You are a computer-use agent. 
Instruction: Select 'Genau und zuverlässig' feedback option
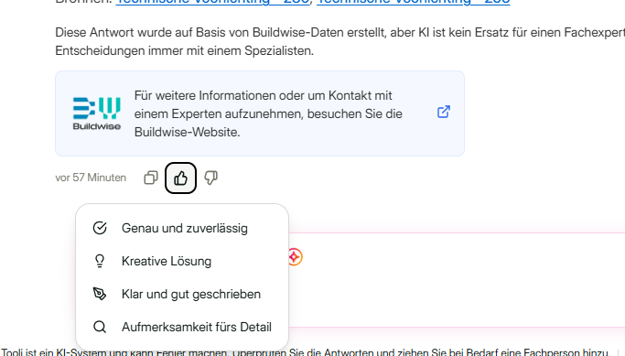click(182, 228)
